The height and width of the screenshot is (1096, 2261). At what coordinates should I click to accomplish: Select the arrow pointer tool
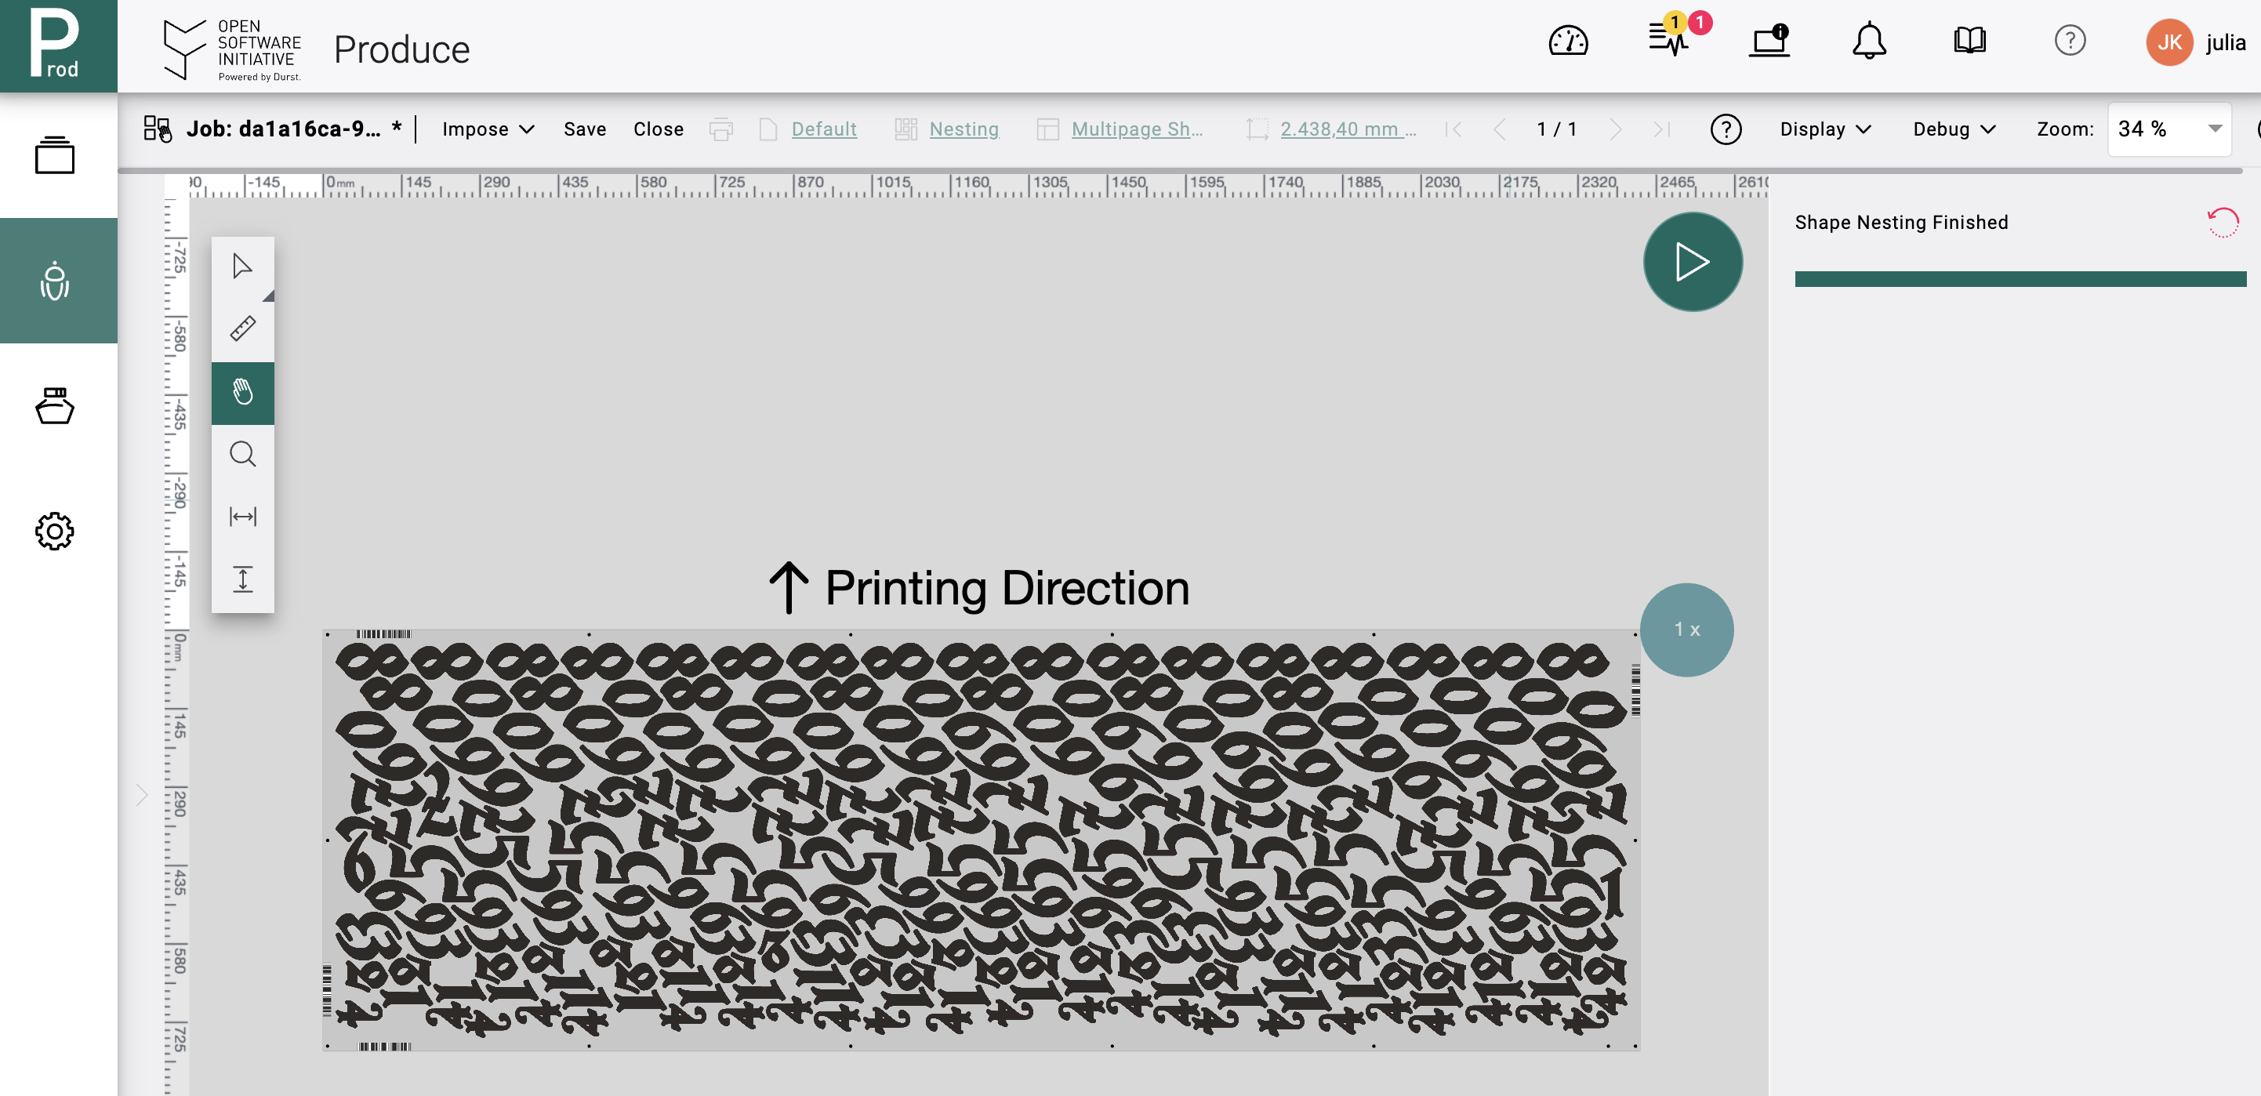tap(242, 266)
